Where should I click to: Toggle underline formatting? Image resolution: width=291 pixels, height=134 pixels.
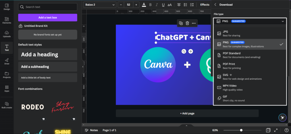pos(163,5)
